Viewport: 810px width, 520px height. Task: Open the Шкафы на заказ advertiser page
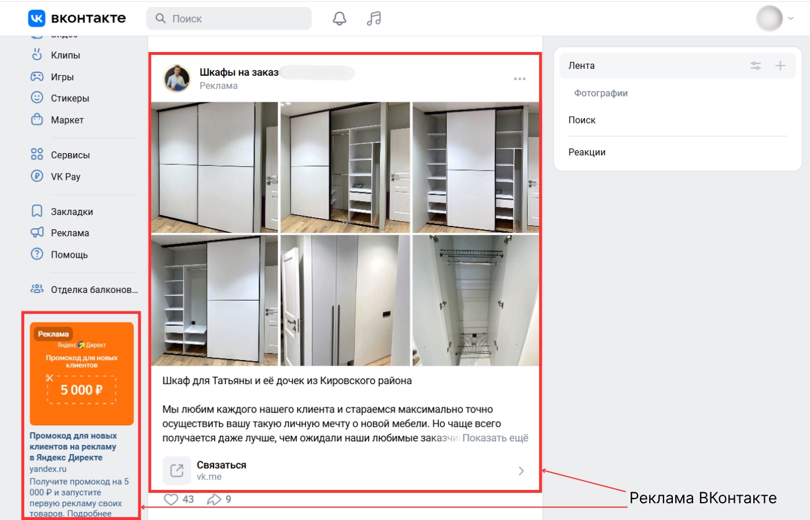pyautogui.click(x=238, y=72)
